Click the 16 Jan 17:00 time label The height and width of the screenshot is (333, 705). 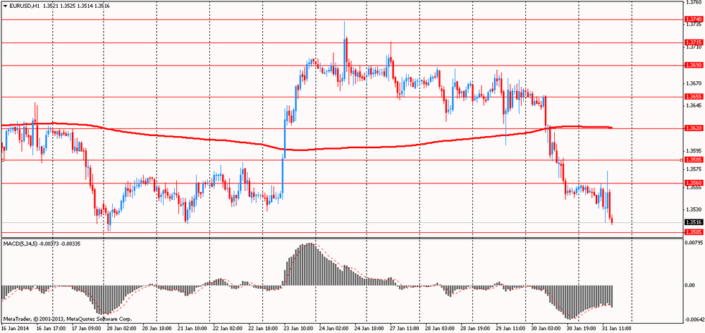[x=51, y=329]
